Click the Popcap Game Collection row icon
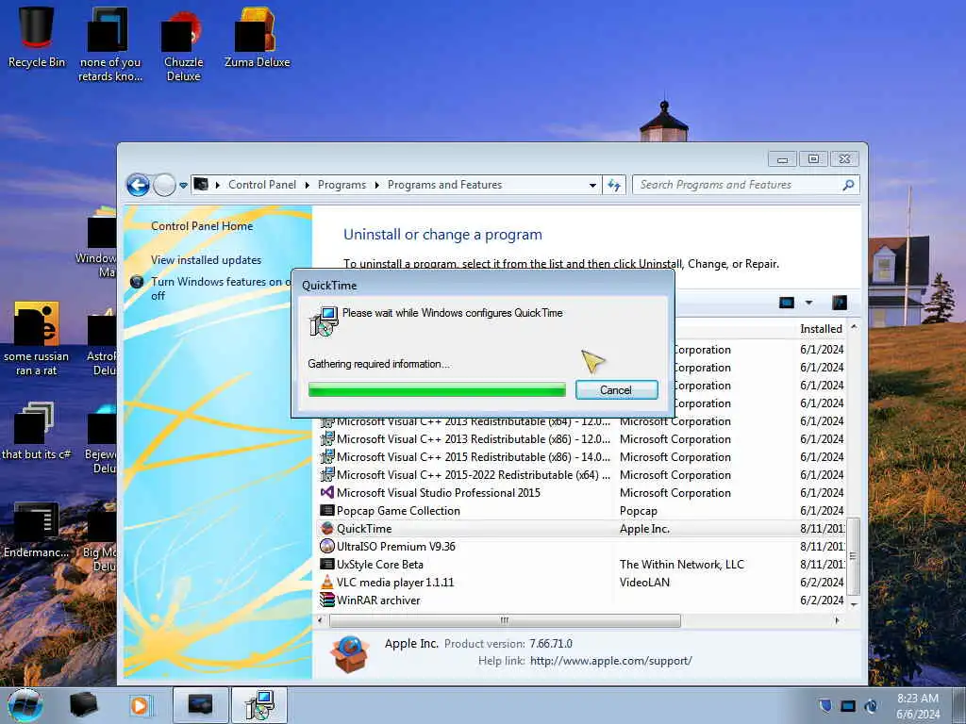The width and height of the screenshot is (966, 724). [327, 510]
